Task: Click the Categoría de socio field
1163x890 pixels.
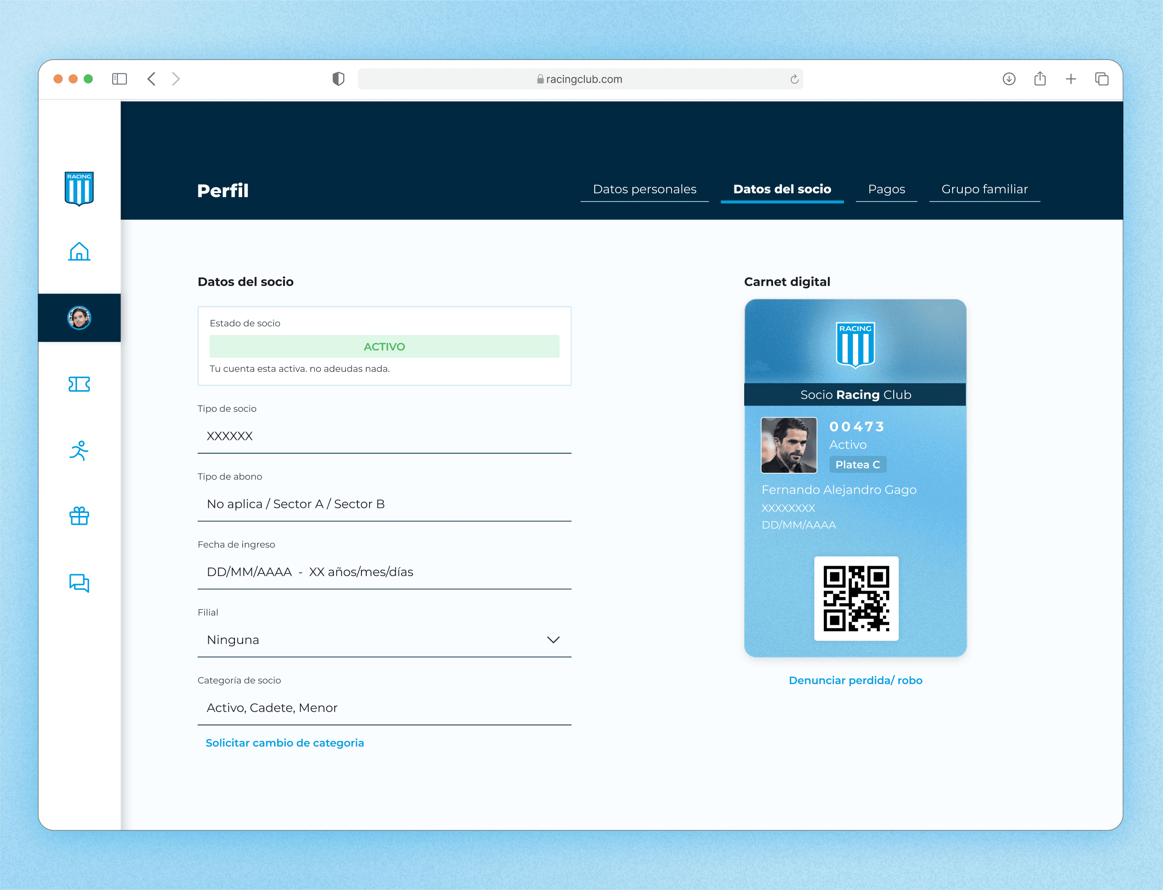Action: [384, 708]
